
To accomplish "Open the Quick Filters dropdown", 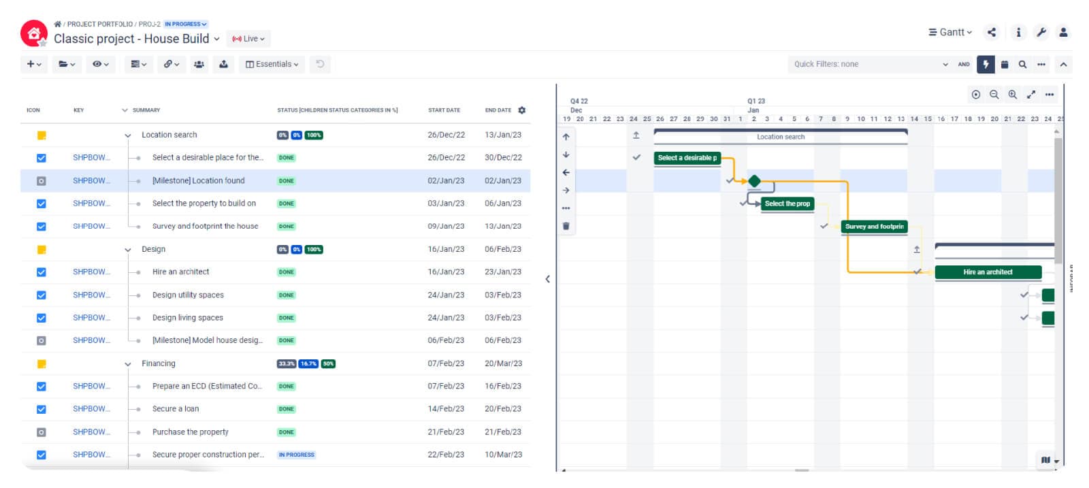I will (871, 64).
